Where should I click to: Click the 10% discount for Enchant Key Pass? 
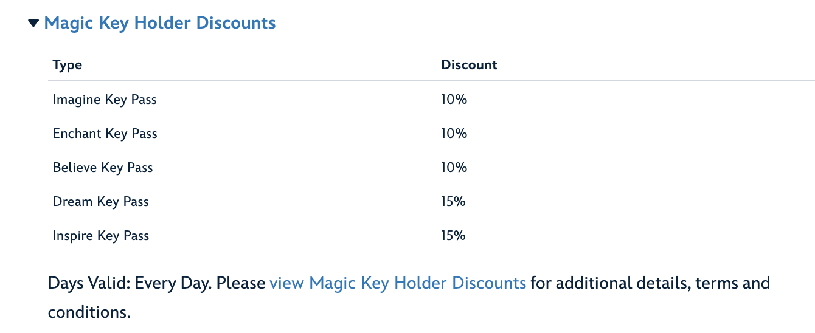pyautogui.click(x=454, y=134)
